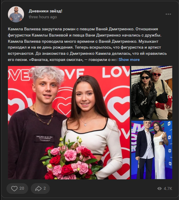
Task: Open the photo with the blue VK backdrop
Action: pyautogui.click(x=151, y=150)
